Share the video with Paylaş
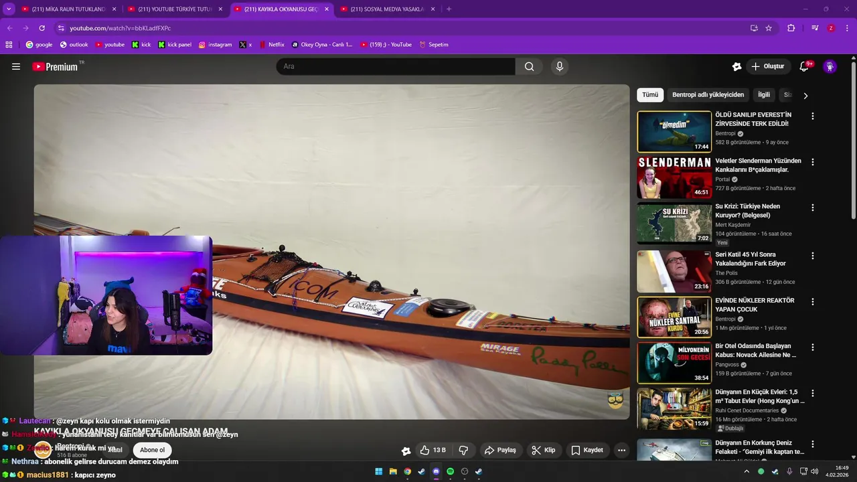This screenshot has width=857, height=482. tap(500, 450)
